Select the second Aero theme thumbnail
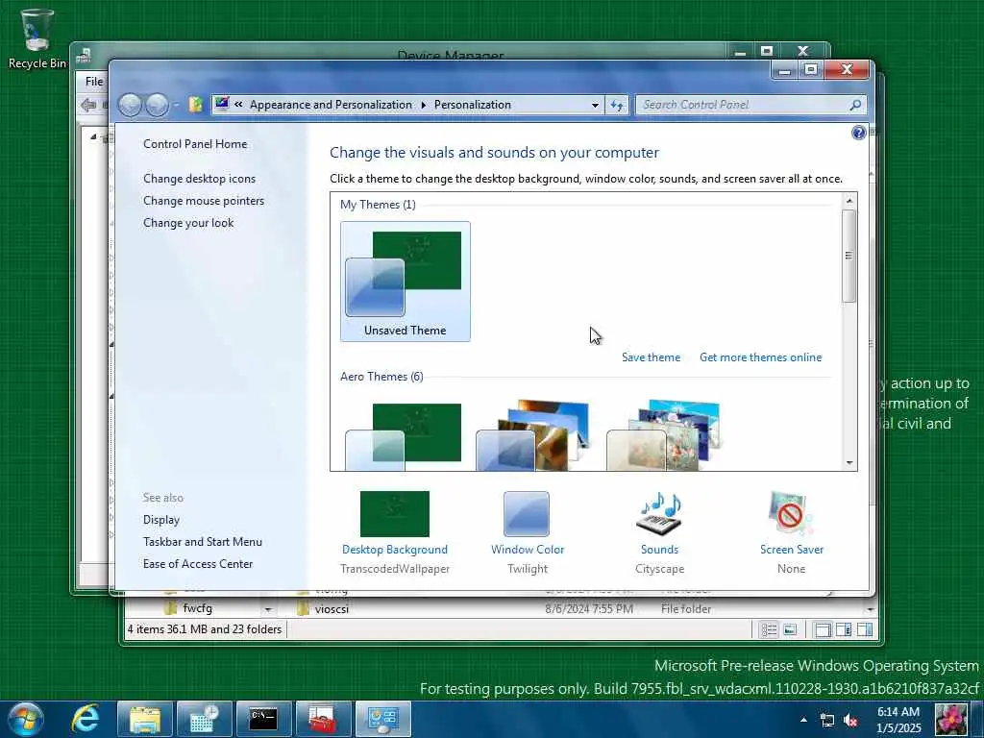984x738 pixels. pos(533,435)
